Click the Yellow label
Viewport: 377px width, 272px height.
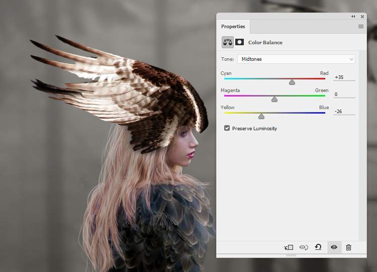pos(227,107)
